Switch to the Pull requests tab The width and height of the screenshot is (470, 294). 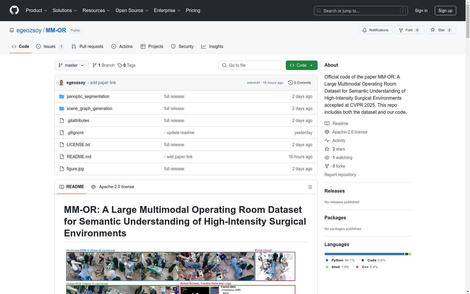pyautogui.click(x=88, y=46)
